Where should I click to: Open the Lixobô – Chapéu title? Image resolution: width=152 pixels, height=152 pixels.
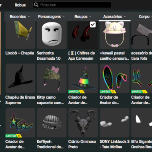point(20,53)
